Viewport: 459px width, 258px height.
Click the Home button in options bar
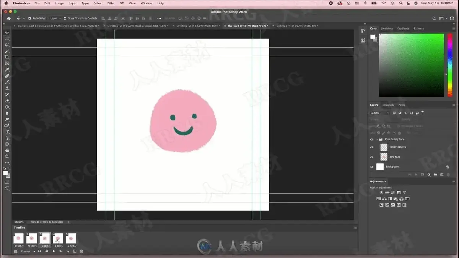[9, 18]
